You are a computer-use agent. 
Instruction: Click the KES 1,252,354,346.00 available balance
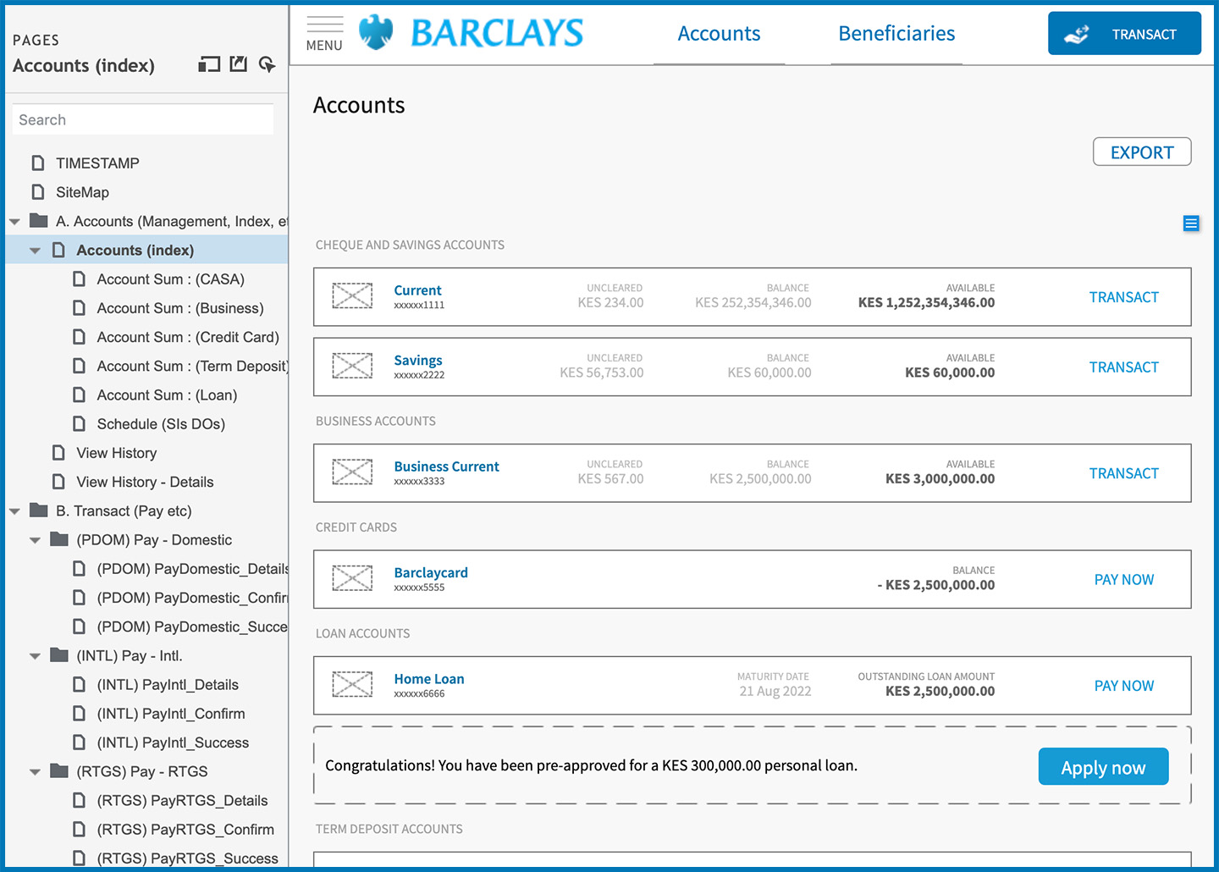pos(926,303)
